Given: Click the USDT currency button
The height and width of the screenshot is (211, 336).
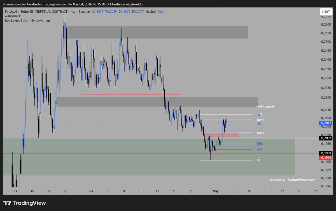Looking at the screenshot, I should click(326, 12).
